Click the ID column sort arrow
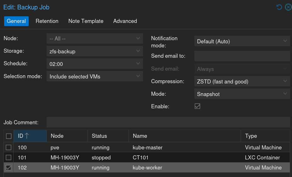 click(27, 136)
